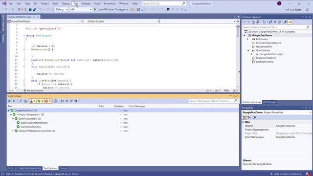Click the Save All icon in toolbar
Viewport: 313px width, 176px height.
(35, 9)
